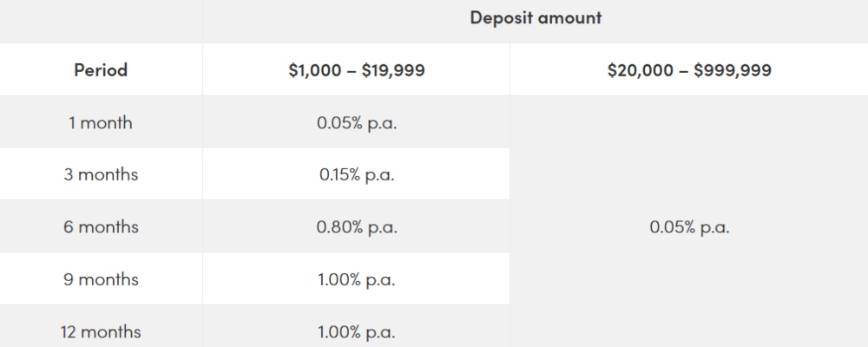Click the 0.05% p.a. rate under $20,000 – $999,999
This screenshot has width=868, height=347.
click(689, 227)
